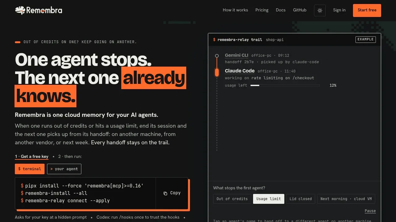
Task: Click 'Asks for your key at a hidden prompt' note
Action: click(x=51, y=217)
